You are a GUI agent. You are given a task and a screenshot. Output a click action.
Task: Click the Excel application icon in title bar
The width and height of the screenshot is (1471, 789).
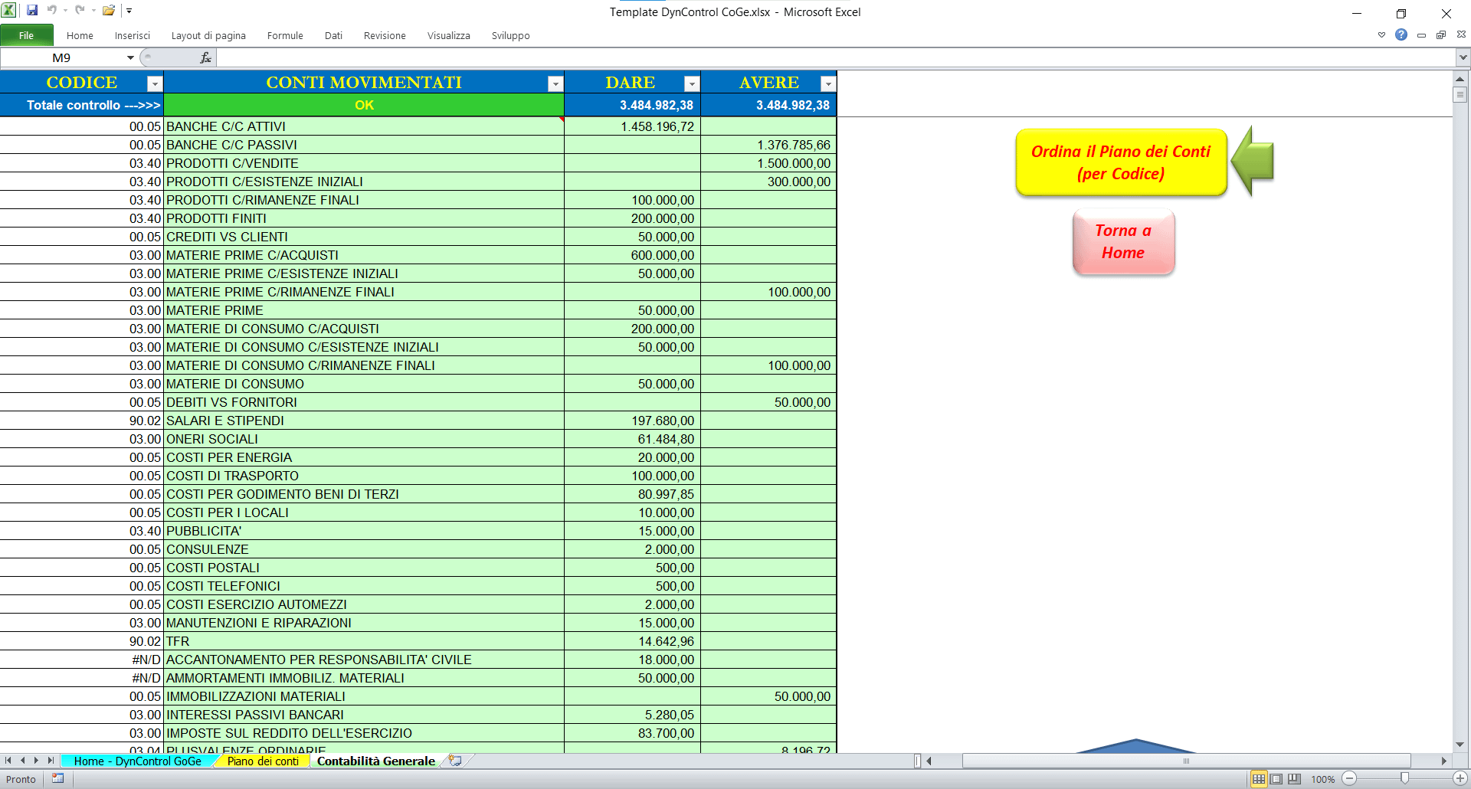coord(9,10)
